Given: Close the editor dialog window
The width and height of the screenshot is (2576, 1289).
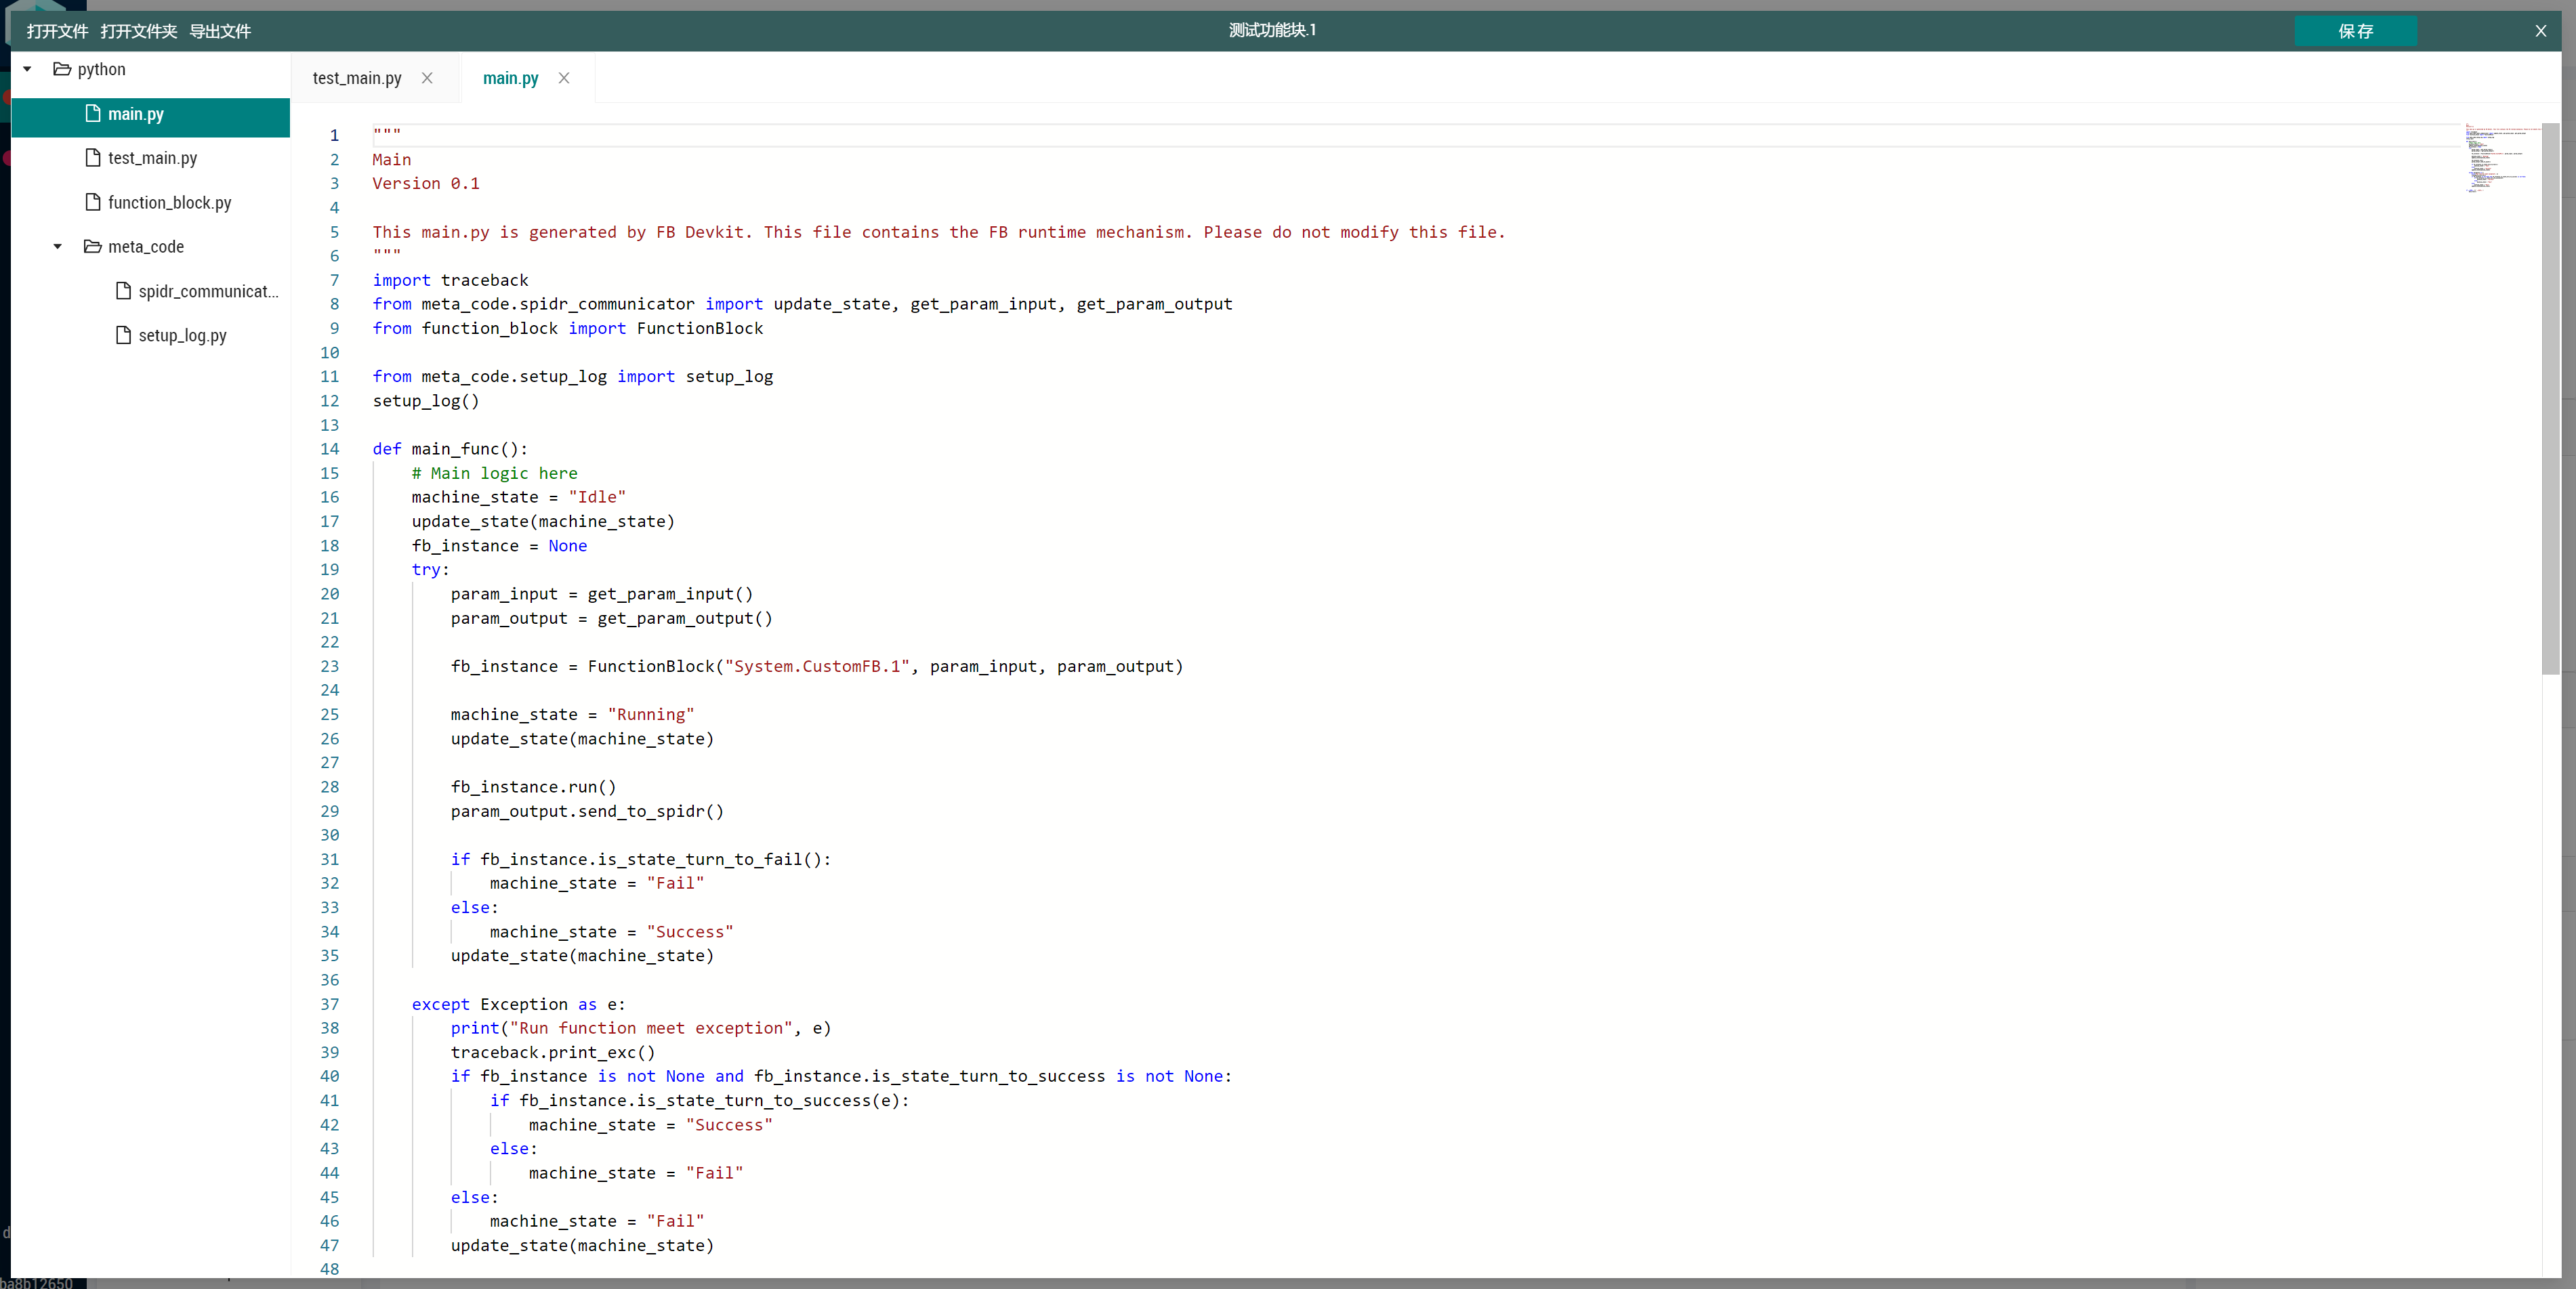Looking at the screenshot, I should point(2540,31).
